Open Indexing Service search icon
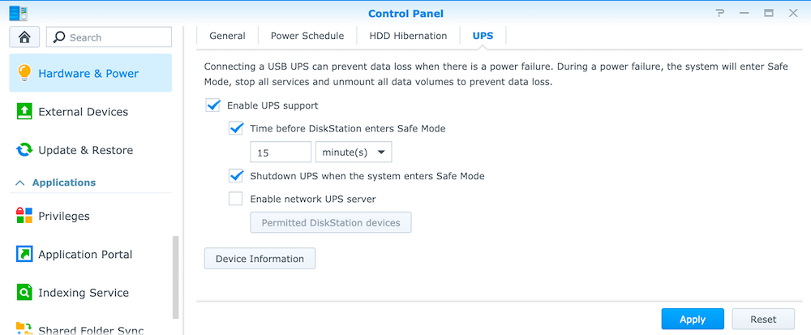The image size is (811, 335). [24, 293]
